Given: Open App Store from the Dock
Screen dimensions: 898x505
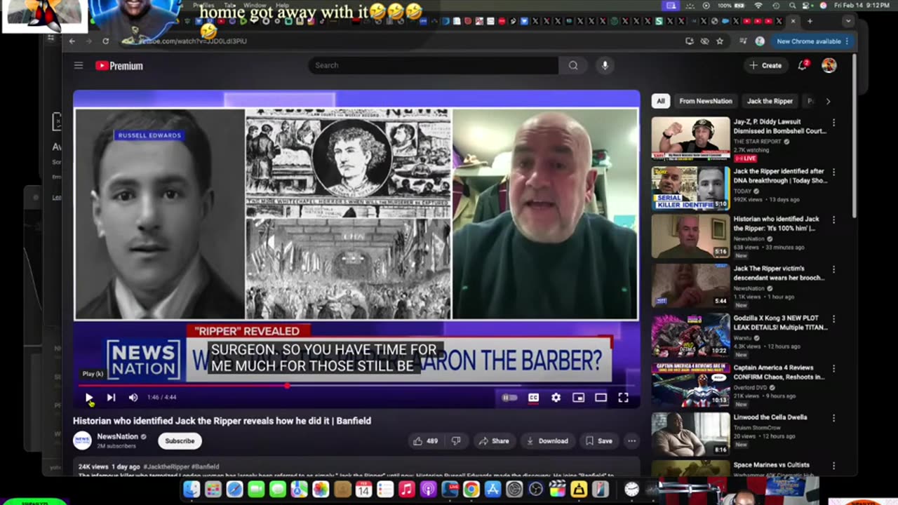Looking at the screenshot, I should point(492,490).
